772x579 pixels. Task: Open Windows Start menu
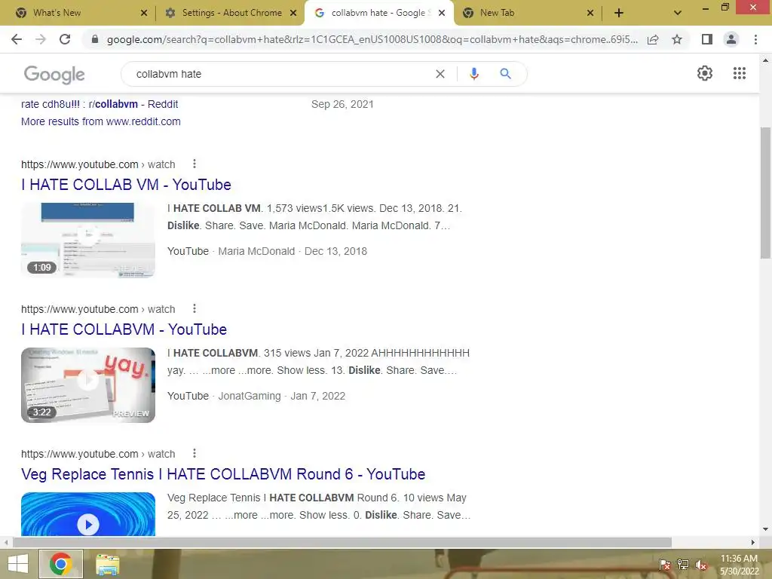(18, 564)
